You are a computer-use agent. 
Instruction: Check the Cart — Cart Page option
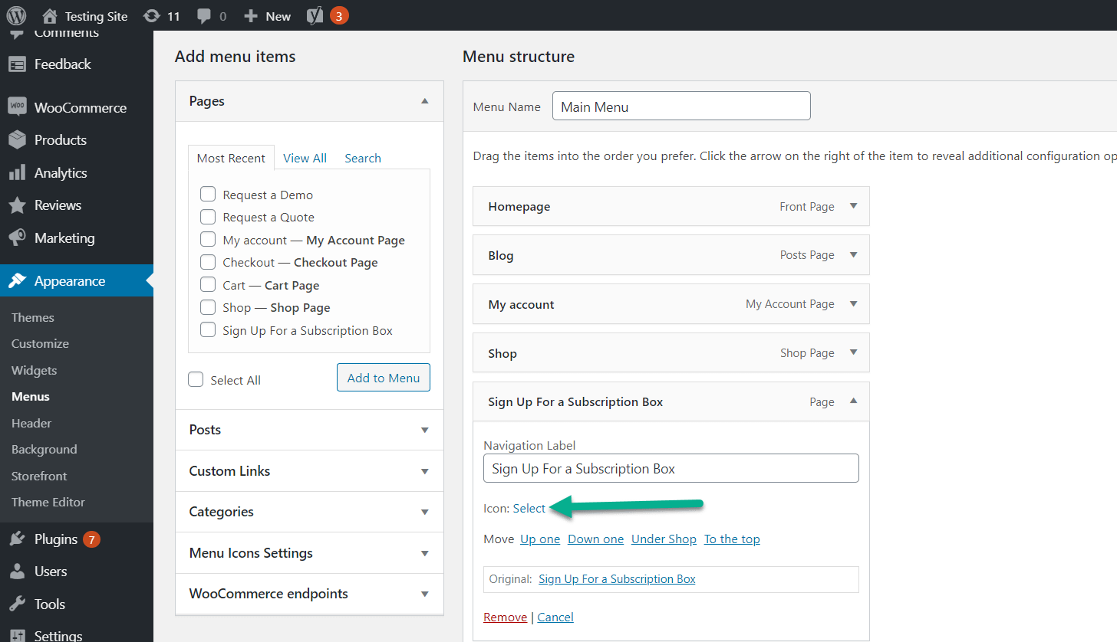coord(207,285)
